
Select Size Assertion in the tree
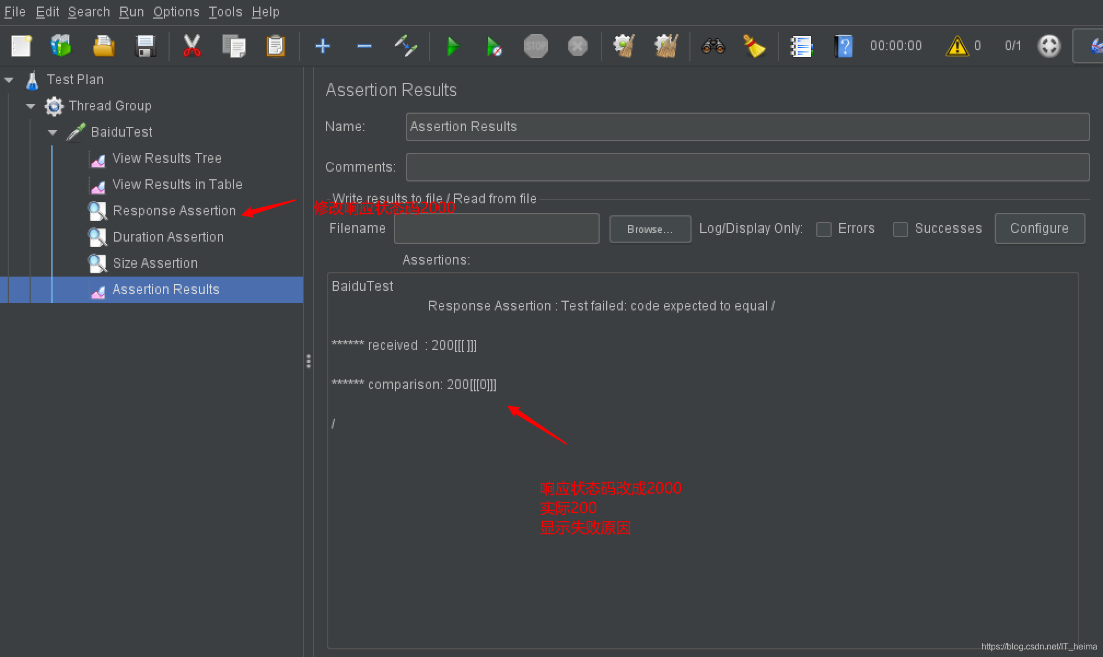155,263
